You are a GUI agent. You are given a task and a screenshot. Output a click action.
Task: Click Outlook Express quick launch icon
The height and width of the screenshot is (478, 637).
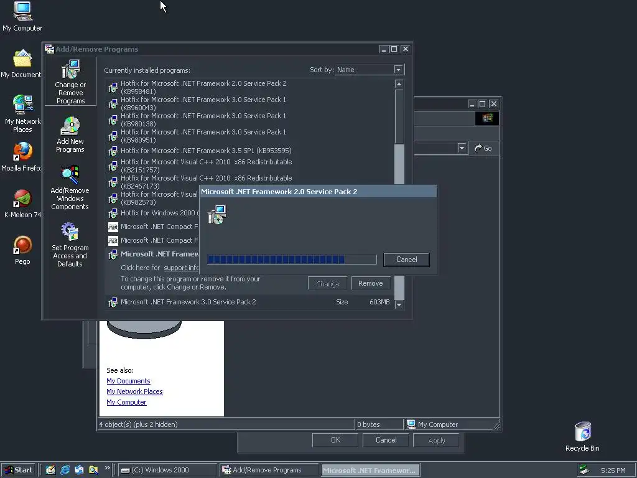pyautogui.click(x=79, y=470)
